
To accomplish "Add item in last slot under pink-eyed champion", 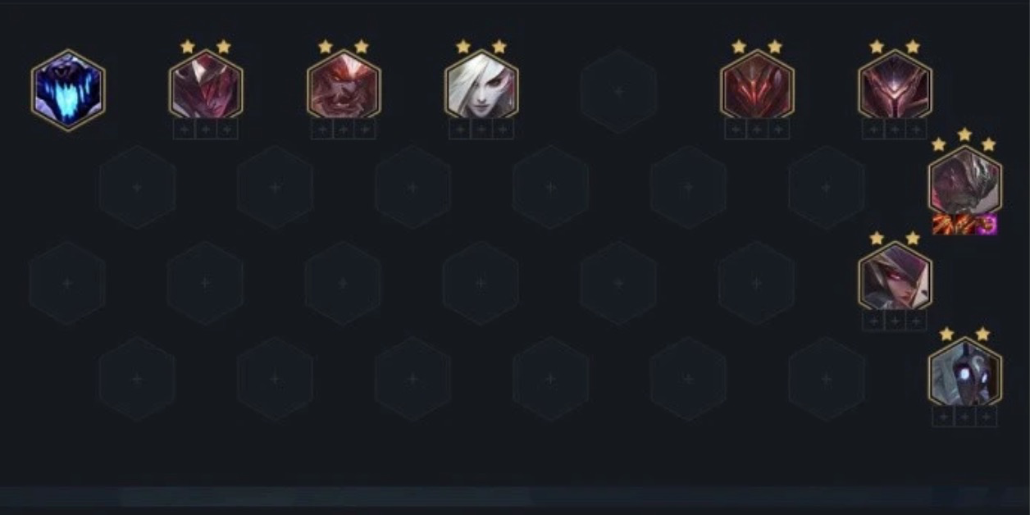I will tap(916, 321).
